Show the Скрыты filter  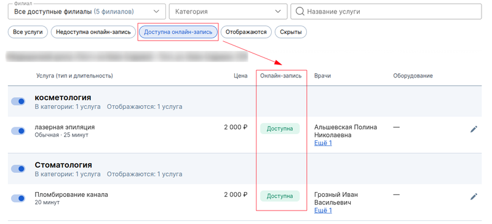(290, 32)
